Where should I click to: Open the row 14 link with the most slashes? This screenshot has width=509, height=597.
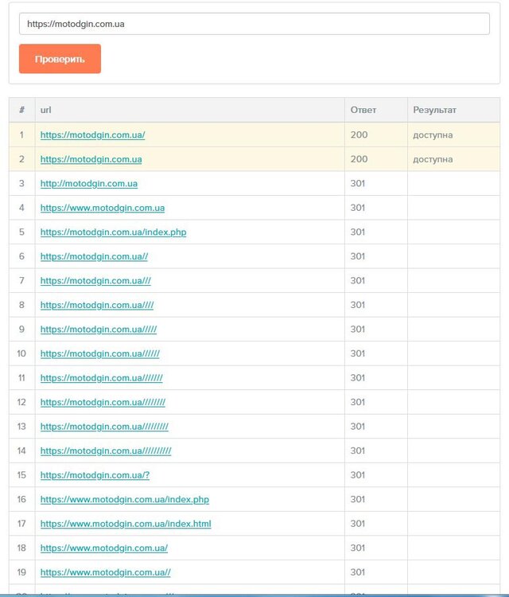pos(106,451)
